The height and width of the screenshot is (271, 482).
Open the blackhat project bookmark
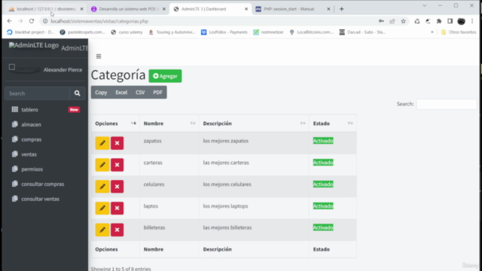(30, 32)
